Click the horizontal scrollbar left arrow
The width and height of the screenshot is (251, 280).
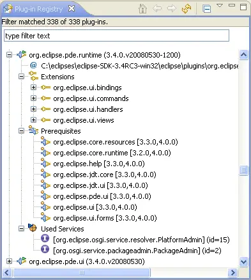click(x=7, y=272)
